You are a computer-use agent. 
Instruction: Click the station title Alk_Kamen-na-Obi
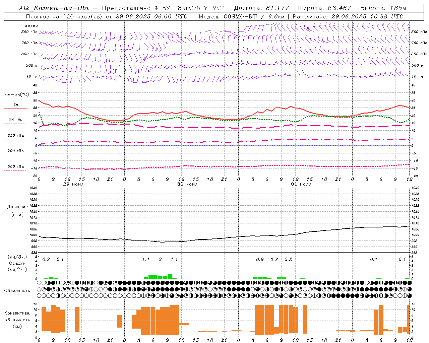54,8
